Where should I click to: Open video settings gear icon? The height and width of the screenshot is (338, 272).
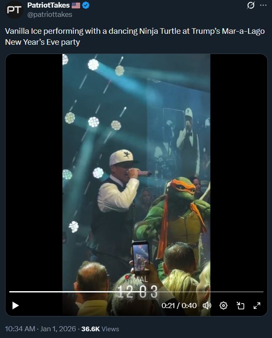pyautogui.click(x=224, y=306)
